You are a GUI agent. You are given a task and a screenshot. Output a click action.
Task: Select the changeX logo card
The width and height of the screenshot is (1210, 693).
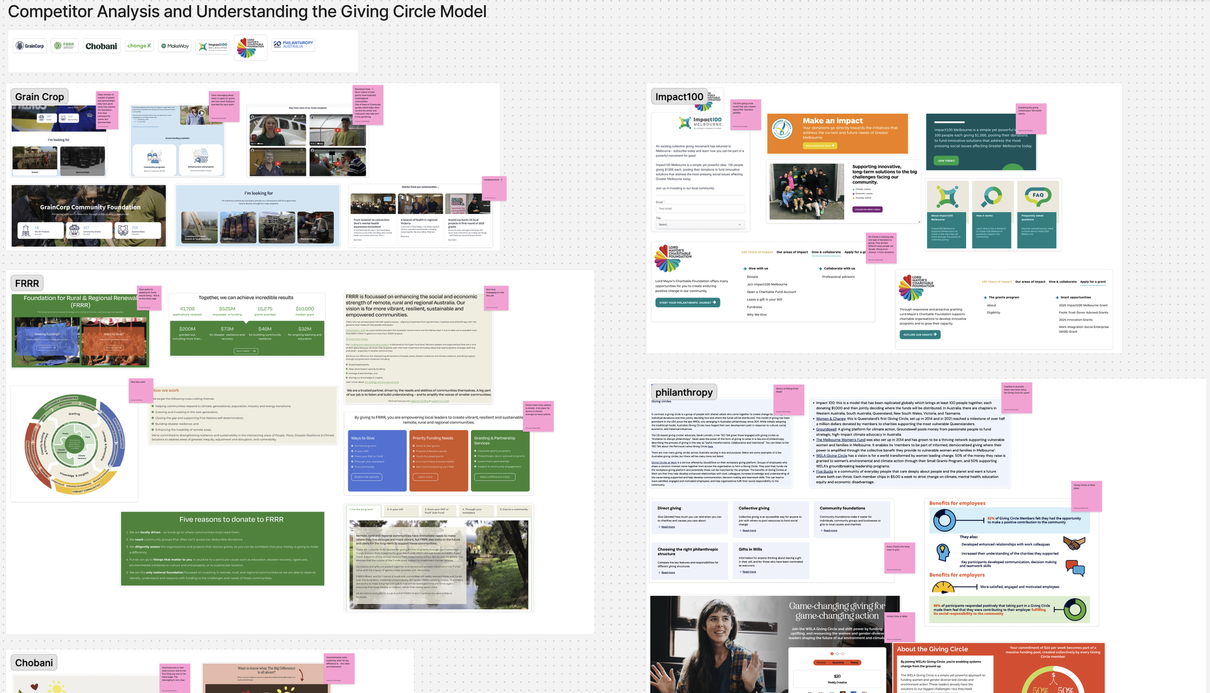click(139, 46)
